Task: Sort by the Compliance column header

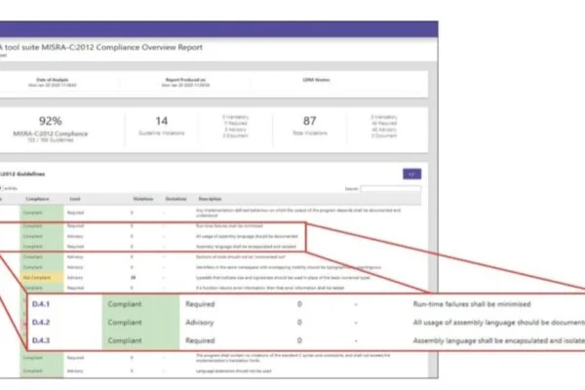Action: [x=37, y=199]
